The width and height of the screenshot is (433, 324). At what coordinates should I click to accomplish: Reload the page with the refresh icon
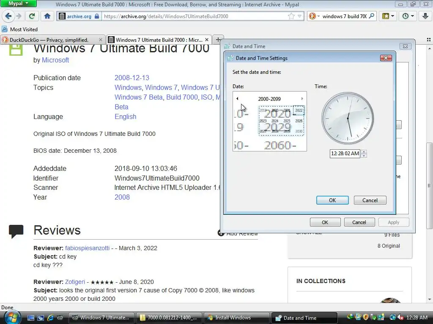[x=32, y=16]
